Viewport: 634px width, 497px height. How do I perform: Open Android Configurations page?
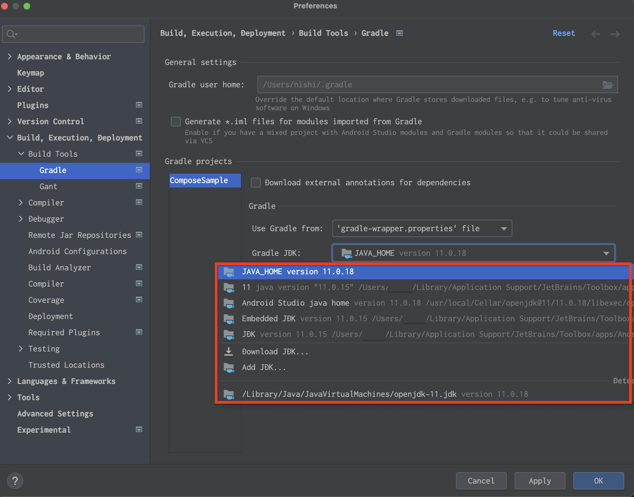(77, 251)
